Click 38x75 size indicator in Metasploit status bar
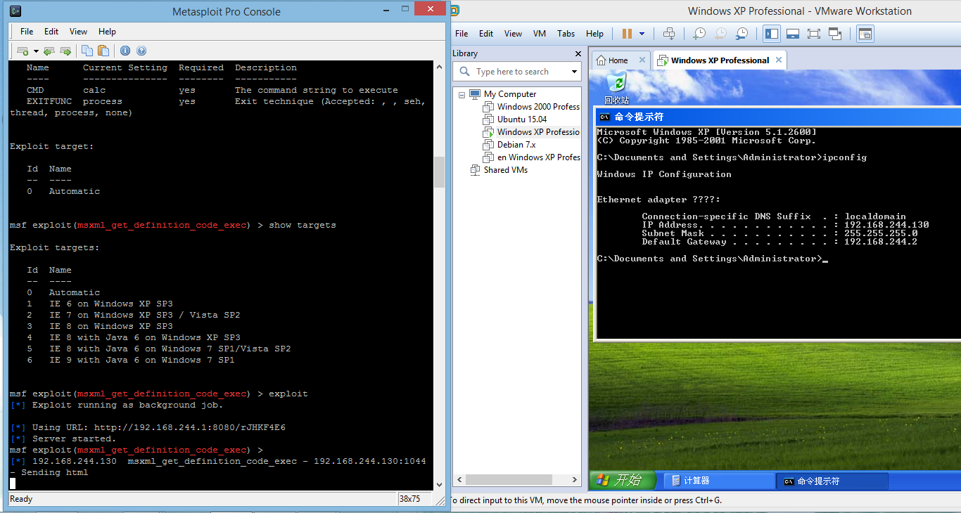Viewport: 961px width, 513px height. 409,499
